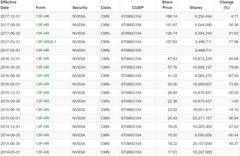Image resolution: width=240 pixels, height=156 pixels.
Task: Click the CUSIP in the 2014-03-31 row
Action: point(131,152)
